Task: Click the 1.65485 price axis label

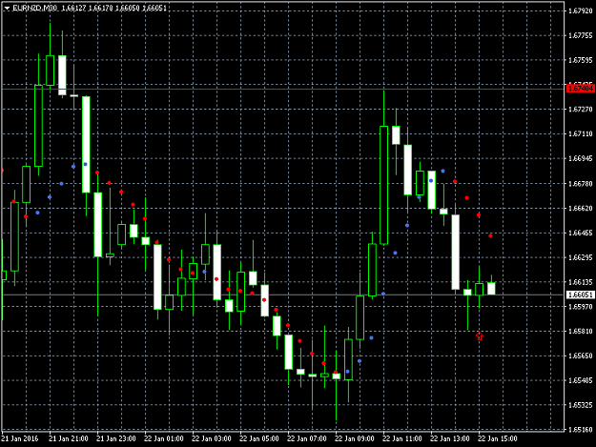Action: (x=581, y=380)
